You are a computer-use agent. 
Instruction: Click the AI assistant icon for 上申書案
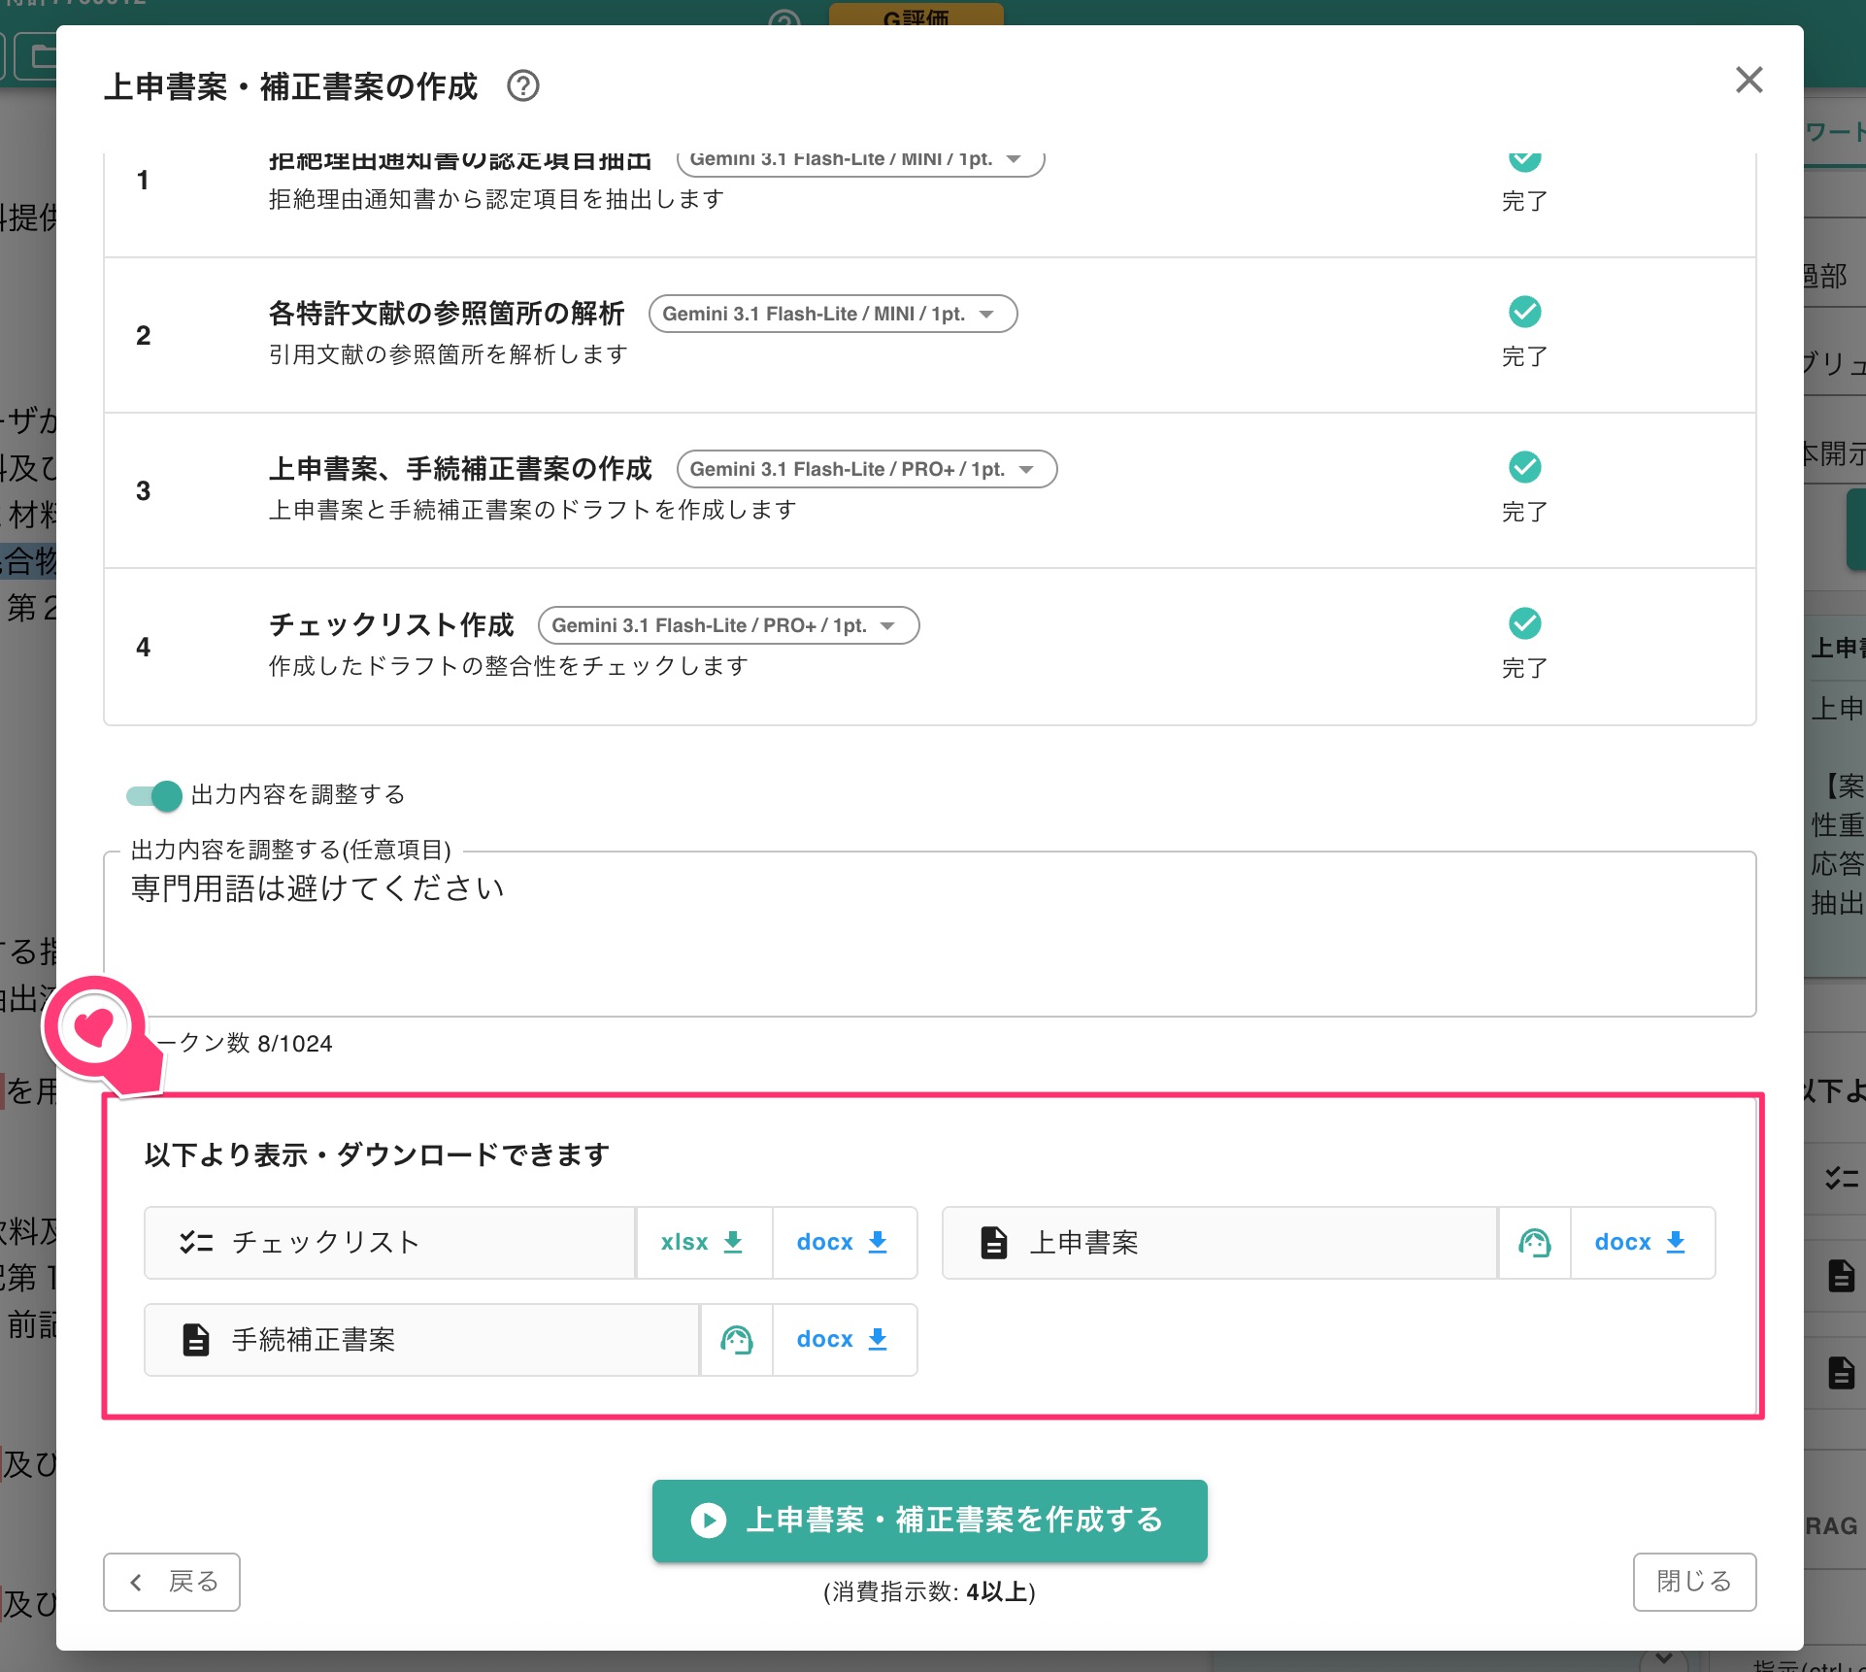click(1534, 1243)
